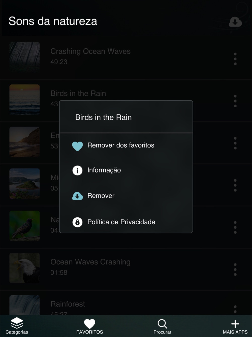Open the Procurar search icon

(162, 324)
